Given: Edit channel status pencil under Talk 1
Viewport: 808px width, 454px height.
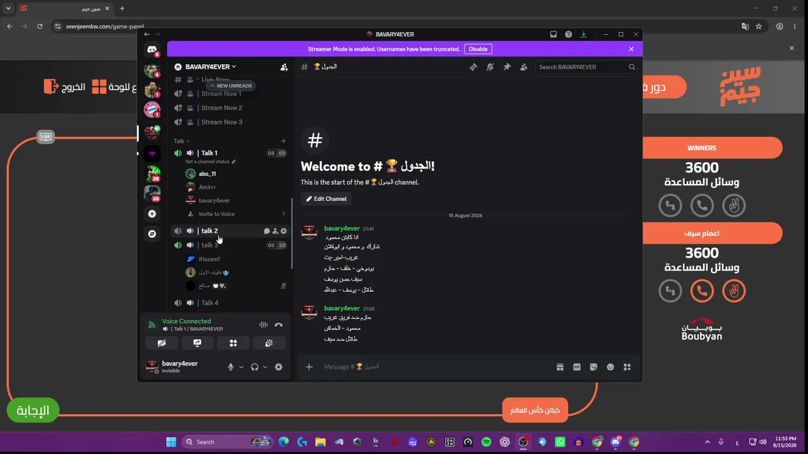Looking at the screenshot, I should coord(234,162).
